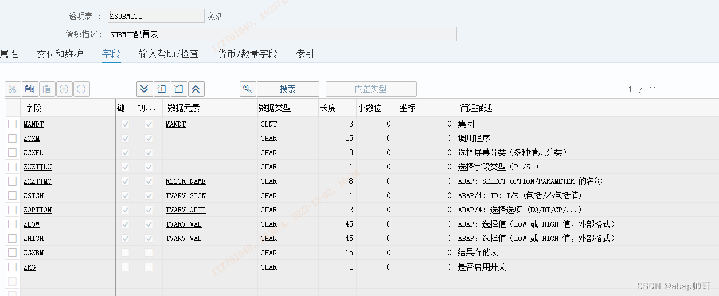Click the SUBMIT配置表 short description field
719x296 pixels.
coord(282,34)
